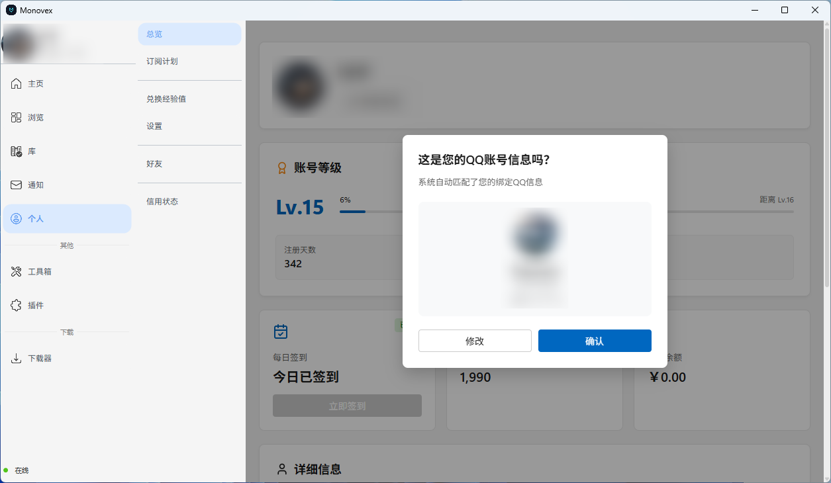Click the 在线 online status indicator
The height and width of the screenshot is (483, 831).
pyautogui.click(x=17, y=470)
